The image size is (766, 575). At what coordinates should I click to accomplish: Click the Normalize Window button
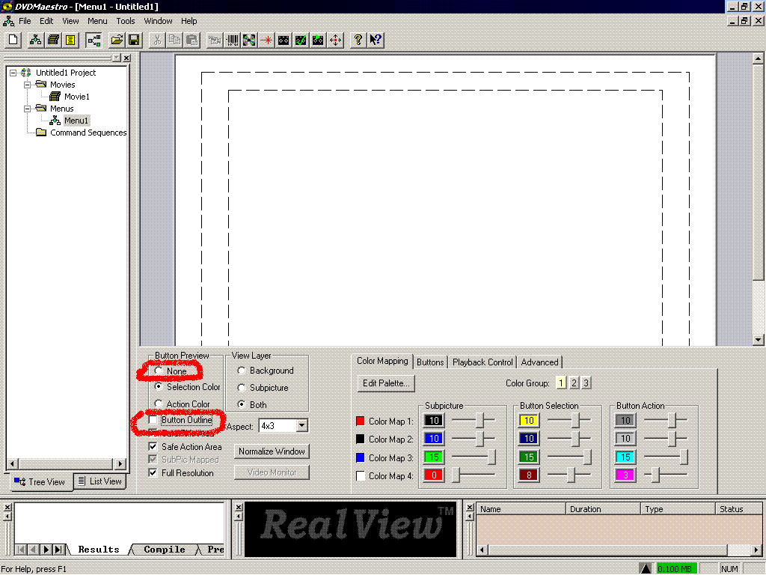click(x=272, y=451)
